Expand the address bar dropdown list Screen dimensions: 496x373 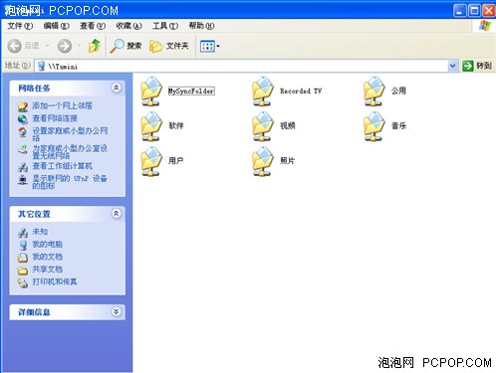coord(452,66)
